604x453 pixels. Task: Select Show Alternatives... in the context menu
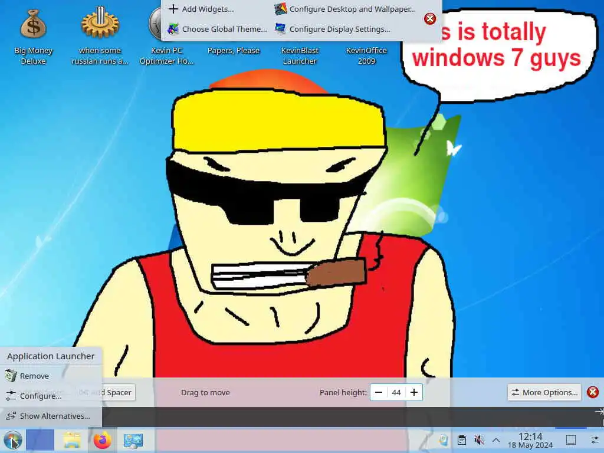(51, 416)
